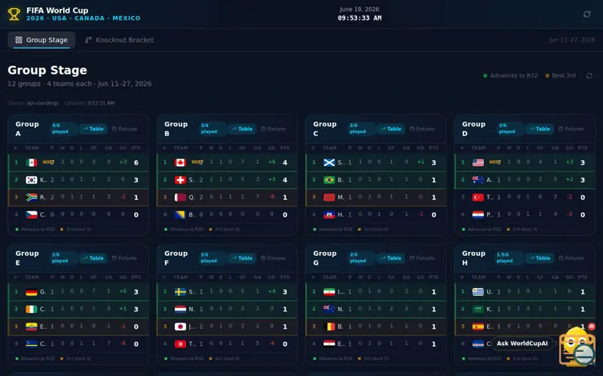
Task: Show Fixtures for Group F
Action: [x=274, y=258]
